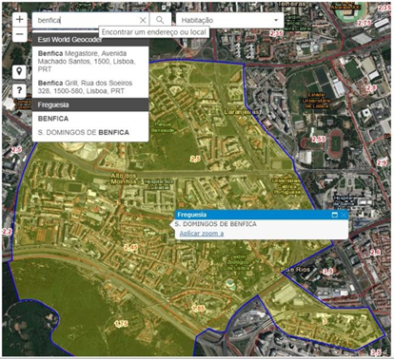
Task: Close the Freguesia popup
Action: 344,215
